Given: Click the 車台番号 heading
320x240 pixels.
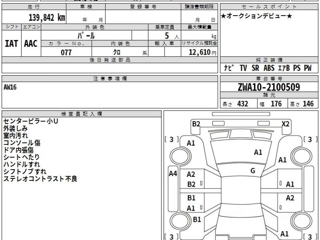Looking at the screenshot, I should pyautogui.click(x=269, y=79).
